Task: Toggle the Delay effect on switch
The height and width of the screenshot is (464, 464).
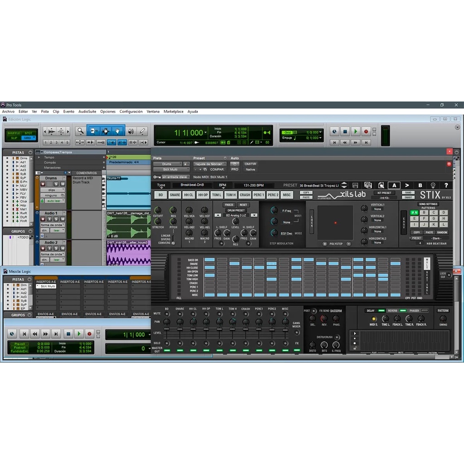Action: 382,310
